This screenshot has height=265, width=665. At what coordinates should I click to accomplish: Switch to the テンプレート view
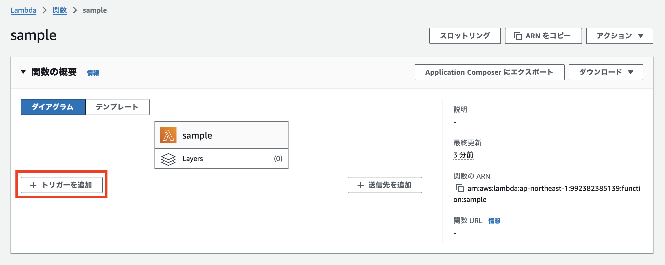point(117,107)
